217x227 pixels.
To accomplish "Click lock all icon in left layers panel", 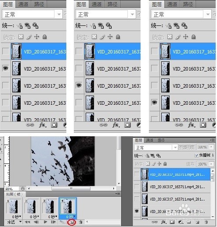I will [44, 37].
